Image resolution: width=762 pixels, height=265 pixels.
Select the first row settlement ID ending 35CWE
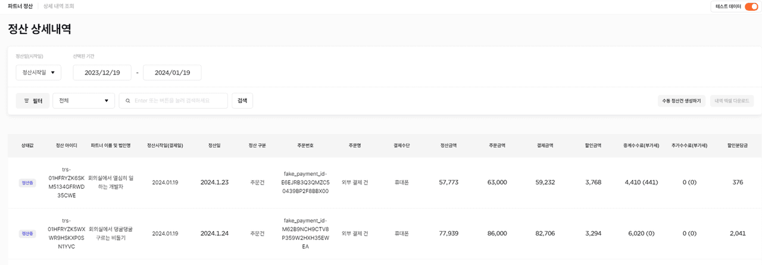tap(66, 182)
